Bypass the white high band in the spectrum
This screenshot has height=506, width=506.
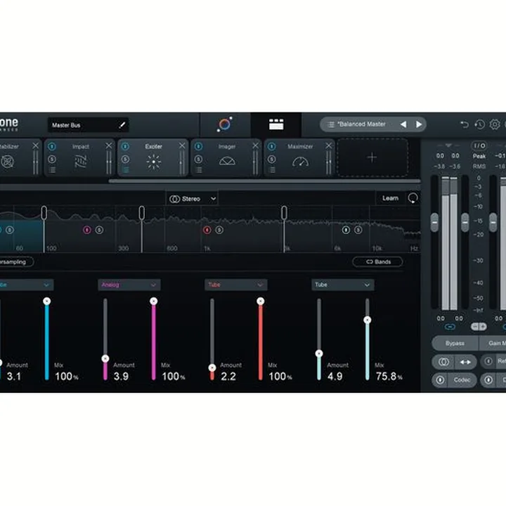[x=346, y=230]
